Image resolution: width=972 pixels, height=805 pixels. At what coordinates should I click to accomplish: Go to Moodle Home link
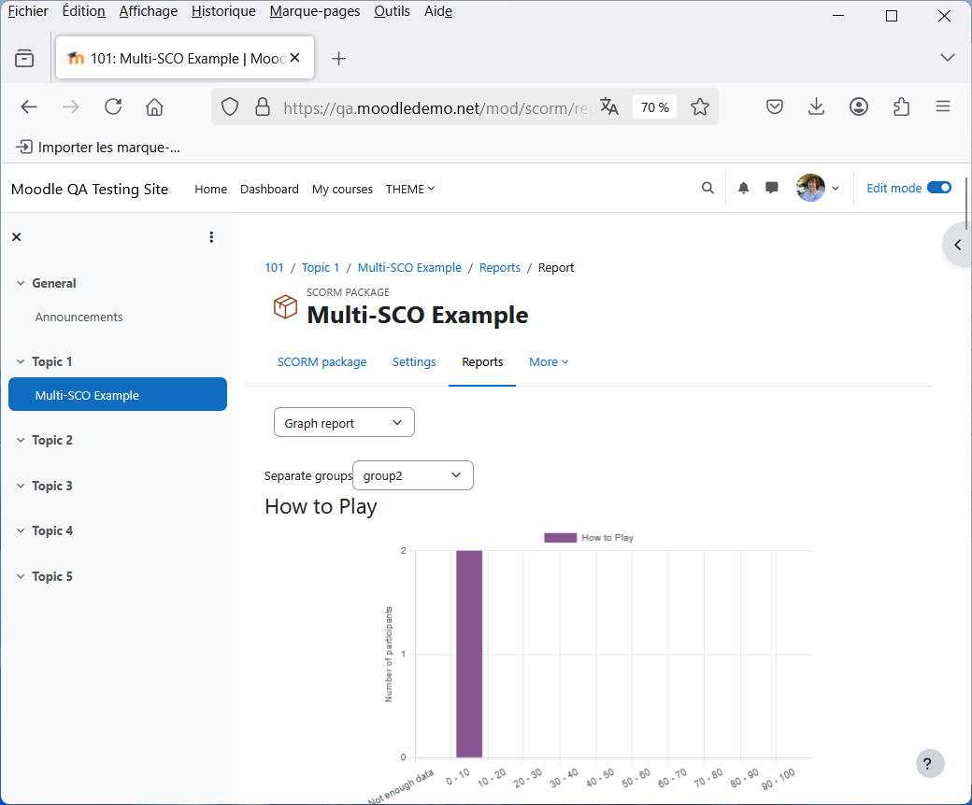(x=211, y=189)
